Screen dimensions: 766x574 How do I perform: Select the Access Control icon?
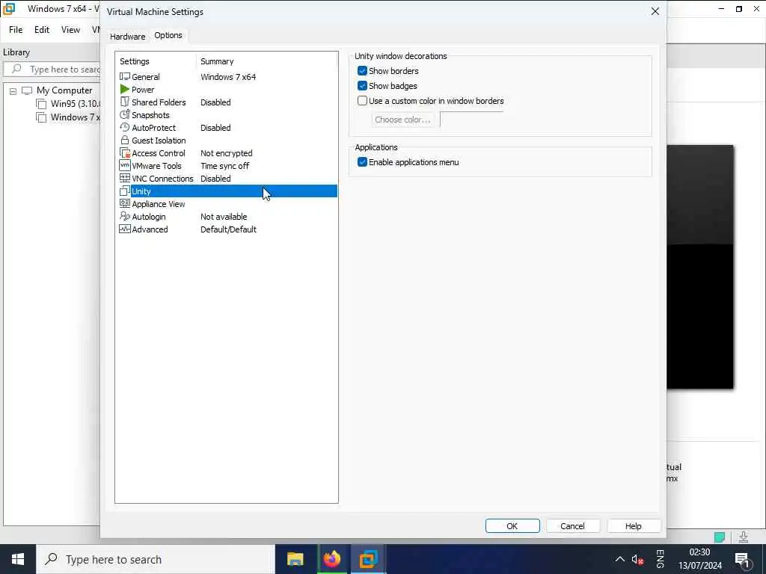point(125,152)
